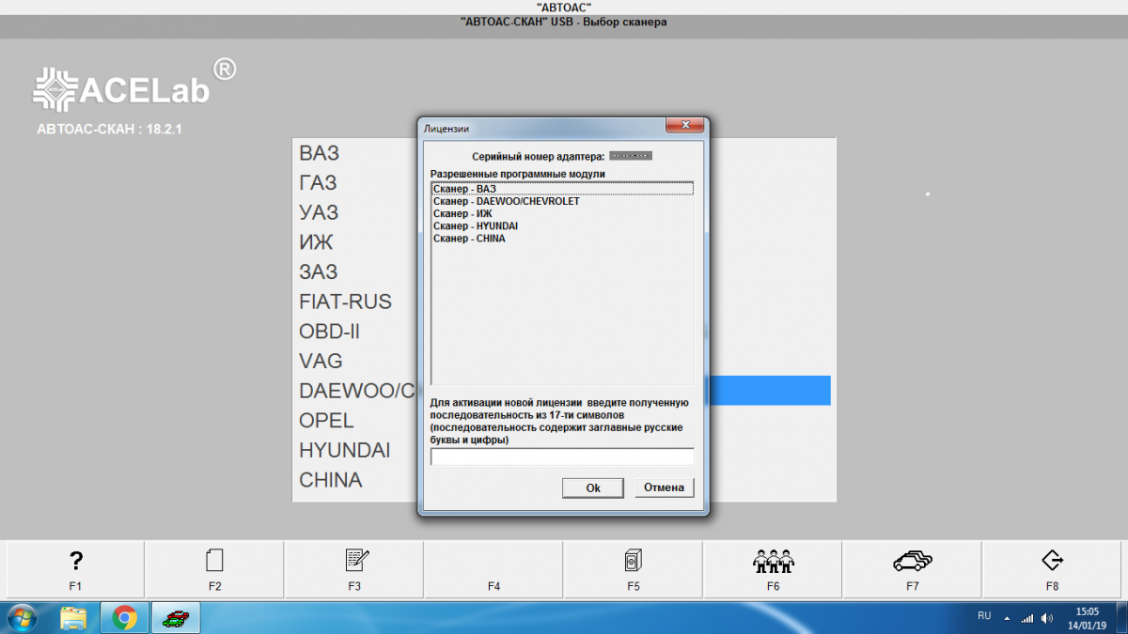Viewport: 1128px width, 634px height.
Task: Choose OPEL in scanner list
Action: pos(326,420)
